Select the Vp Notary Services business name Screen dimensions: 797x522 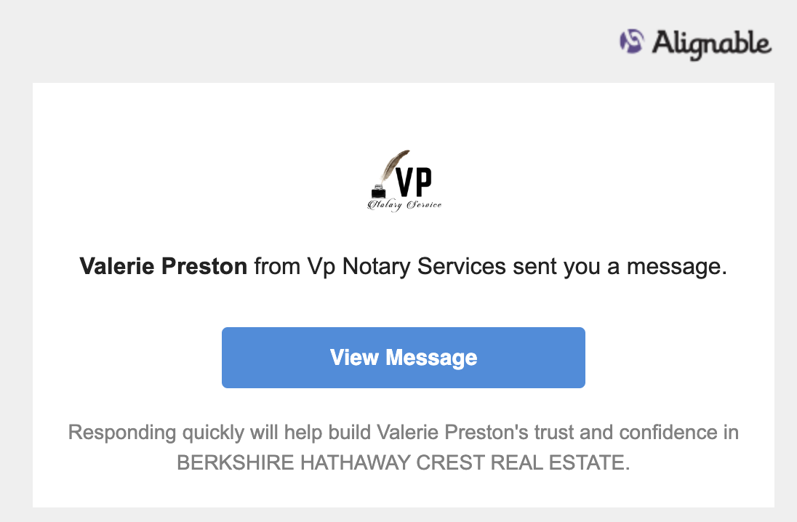click(x=406, y=267)
